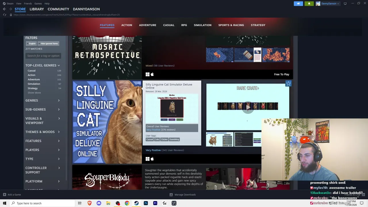Open Task View in taskbar

pyautogui.click(x=80, y=203)
